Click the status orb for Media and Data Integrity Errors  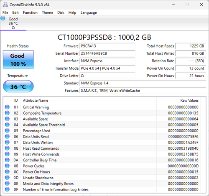pos(7,183)
